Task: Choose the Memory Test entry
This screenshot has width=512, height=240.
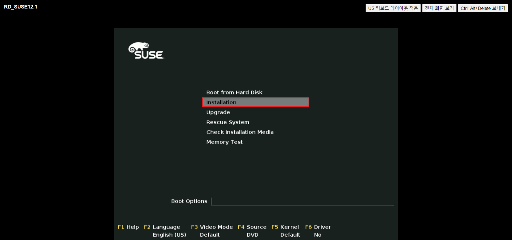Action: coord(224,142)
